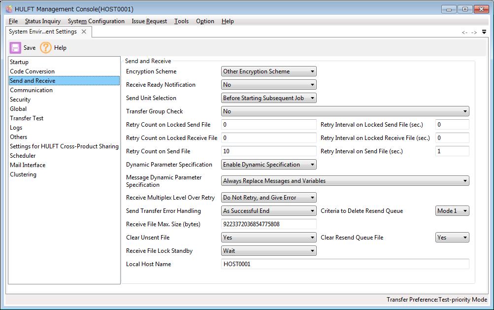Image resolution: width=494 pixels, height=310 pixels.
Task: Minimize the HULFT Management Console window
Action: (x=449, y=9)
